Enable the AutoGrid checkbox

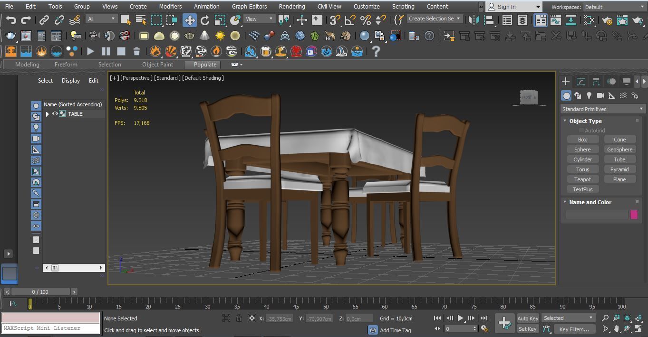(x=581, y=131)
